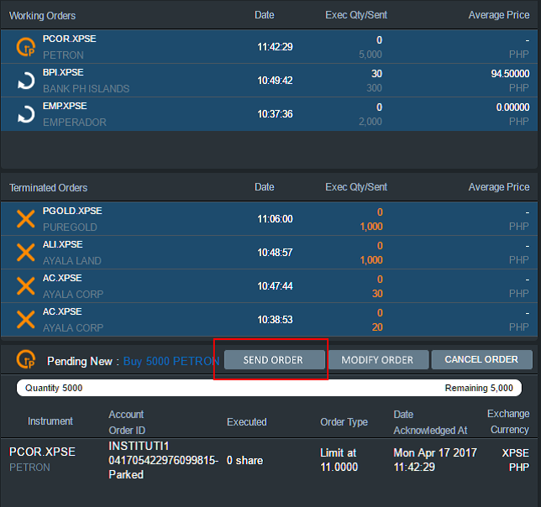Click the Working Orders header label
This screenshot has width=541, height=507.
coord(43,16)
